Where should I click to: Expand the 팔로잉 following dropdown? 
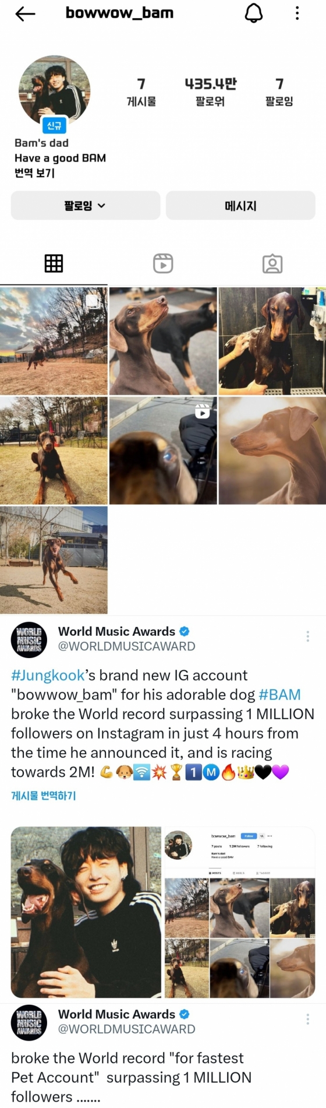tap(86, 205)
